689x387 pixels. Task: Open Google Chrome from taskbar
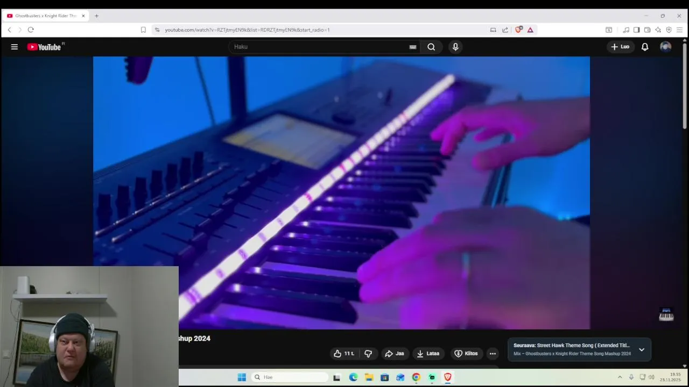(416, 377)
